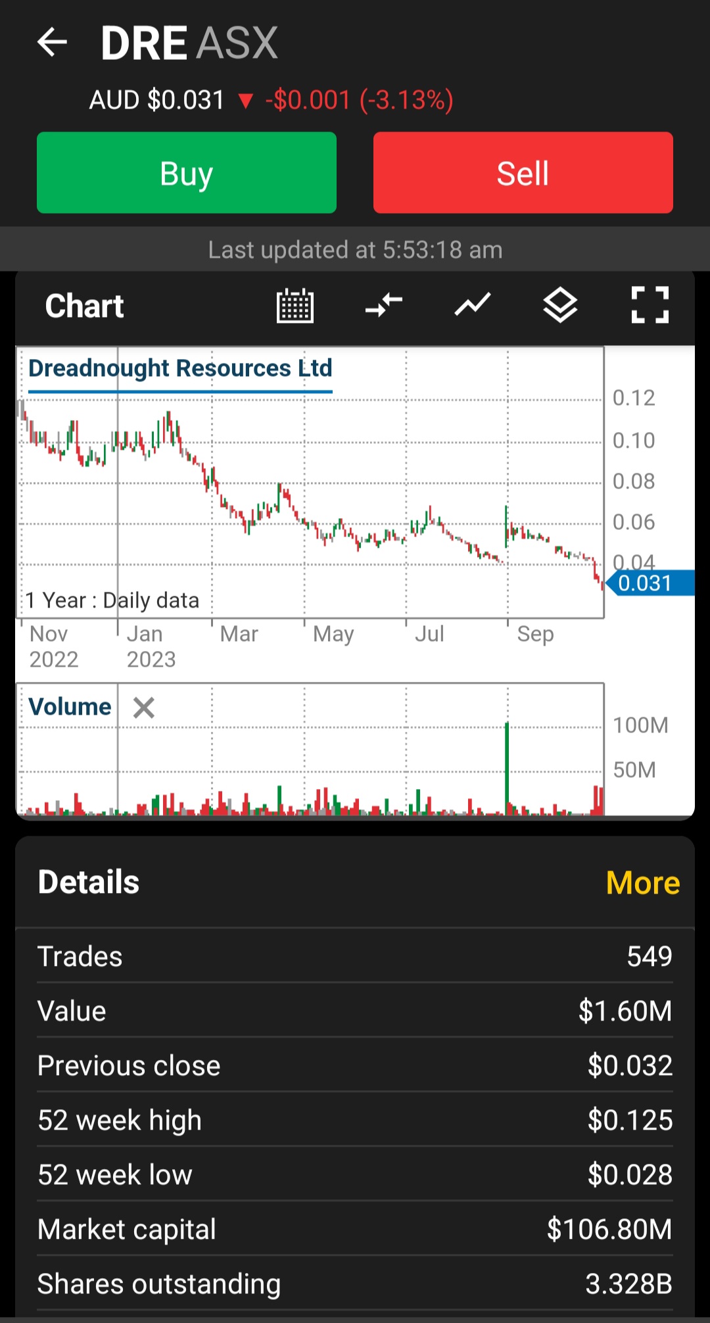Open the chart date range calendar
This screenshot has height=1323, width=710.
(x=295, y=306)
